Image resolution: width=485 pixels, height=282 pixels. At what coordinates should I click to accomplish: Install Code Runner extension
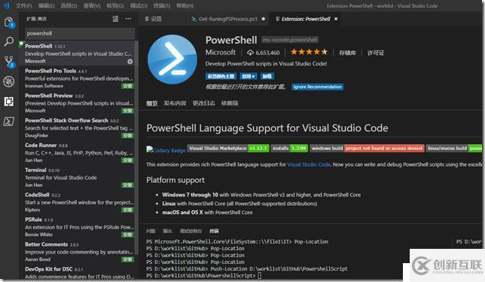click(127, 161)
